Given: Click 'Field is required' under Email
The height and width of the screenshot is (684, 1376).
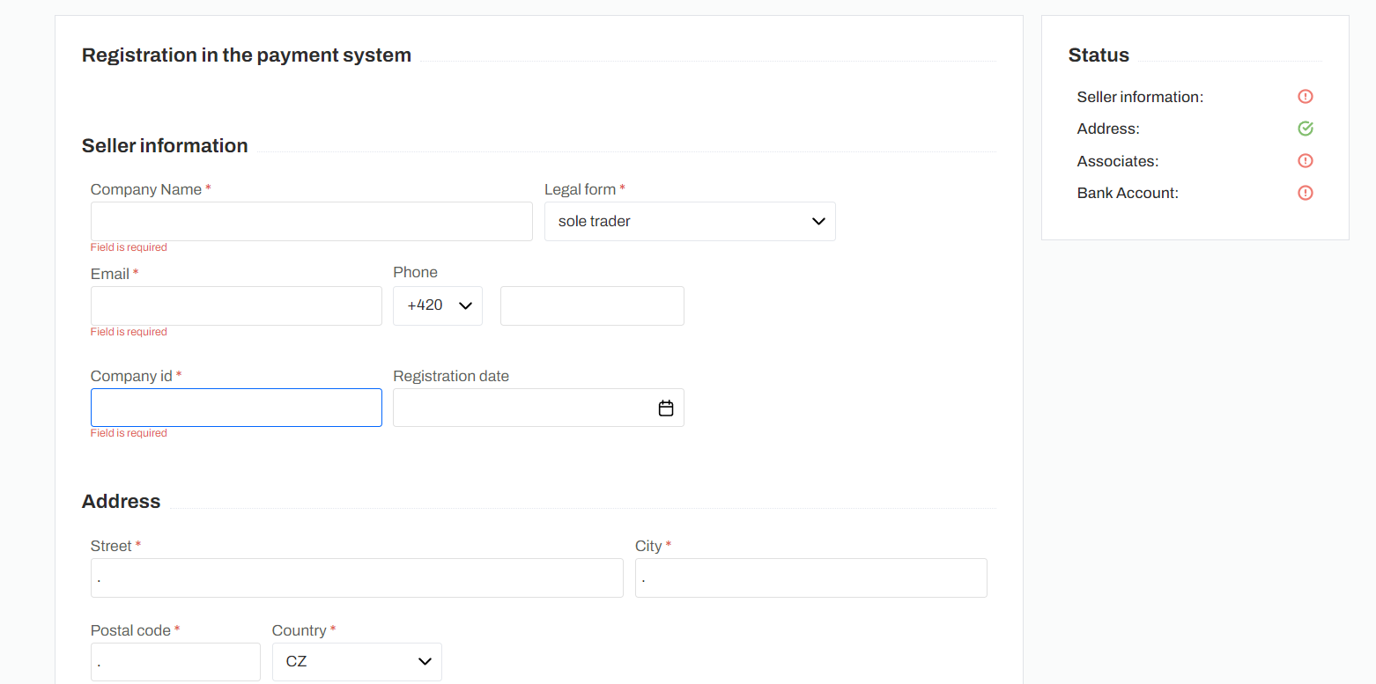Looking at the screenshot, I should click(x=129, y=332).
